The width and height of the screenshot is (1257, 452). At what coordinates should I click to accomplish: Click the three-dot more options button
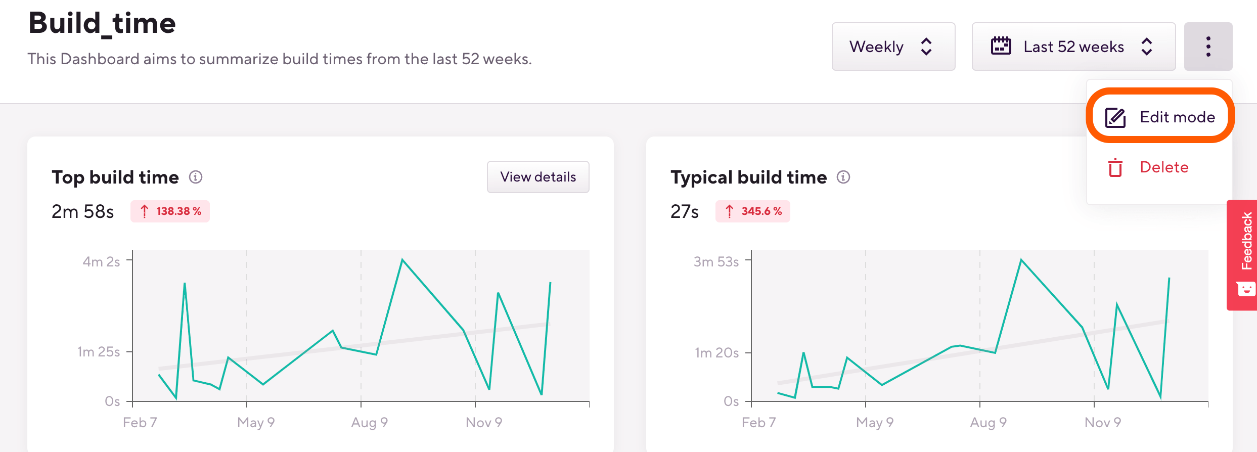click(1208, 47)
